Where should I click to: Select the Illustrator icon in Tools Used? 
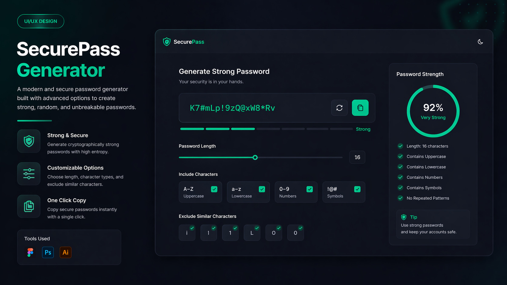coord(65,252)
